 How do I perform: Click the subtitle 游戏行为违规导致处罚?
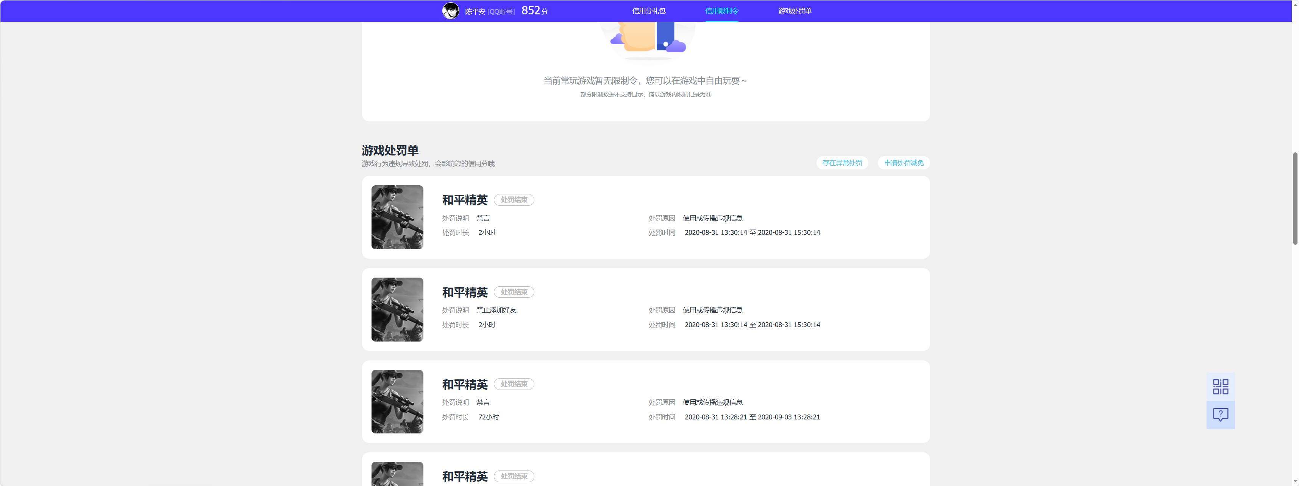pos(428,164)
